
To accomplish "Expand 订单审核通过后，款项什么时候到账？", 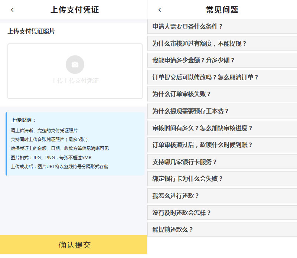I will click(x=222, y=145).
